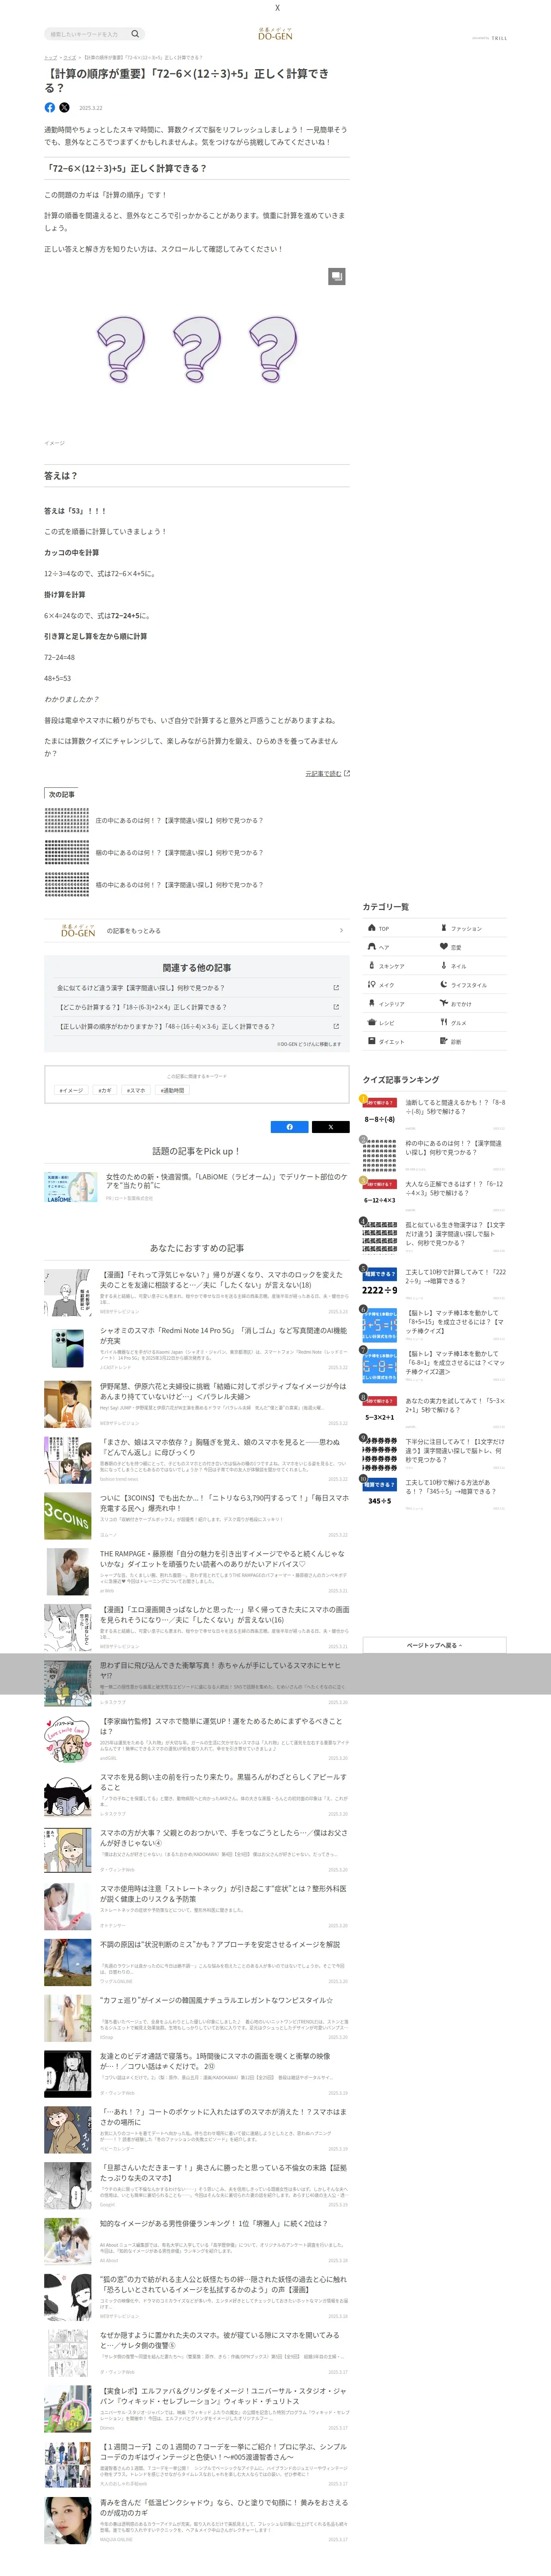Click the ファッション dress icon
This screenshot has width=551, height=2576.
[x=444, y=928]
